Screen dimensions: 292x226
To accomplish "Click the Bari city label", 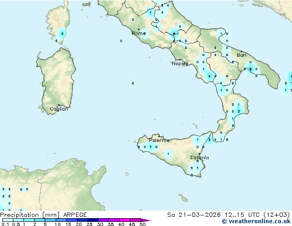I will (x=241, y=55).
